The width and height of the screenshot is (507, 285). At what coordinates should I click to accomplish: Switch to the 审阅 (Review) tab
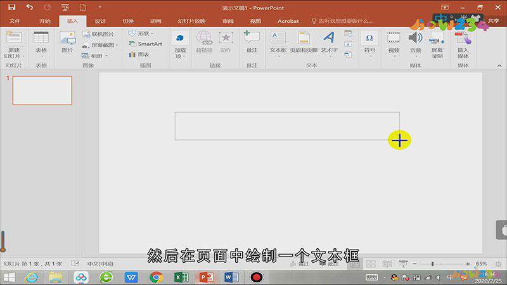(x=228, y=21)
